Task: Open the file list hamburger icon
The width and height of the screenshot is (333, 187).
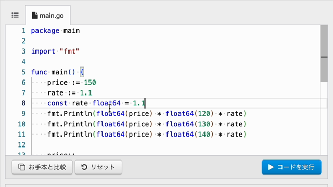Action: [x=15, y=15]
